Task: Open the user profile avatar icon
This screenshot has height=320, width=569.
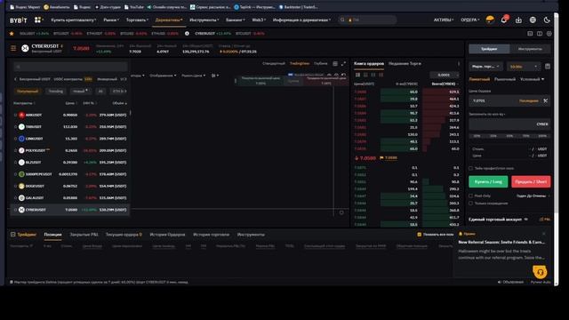Action: (x=490, y=20)
